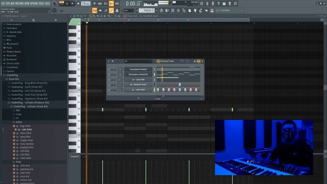The height and width of the screenshot is (184, 327).
Task: Open the HELP menu
Action: pos(48,4)
